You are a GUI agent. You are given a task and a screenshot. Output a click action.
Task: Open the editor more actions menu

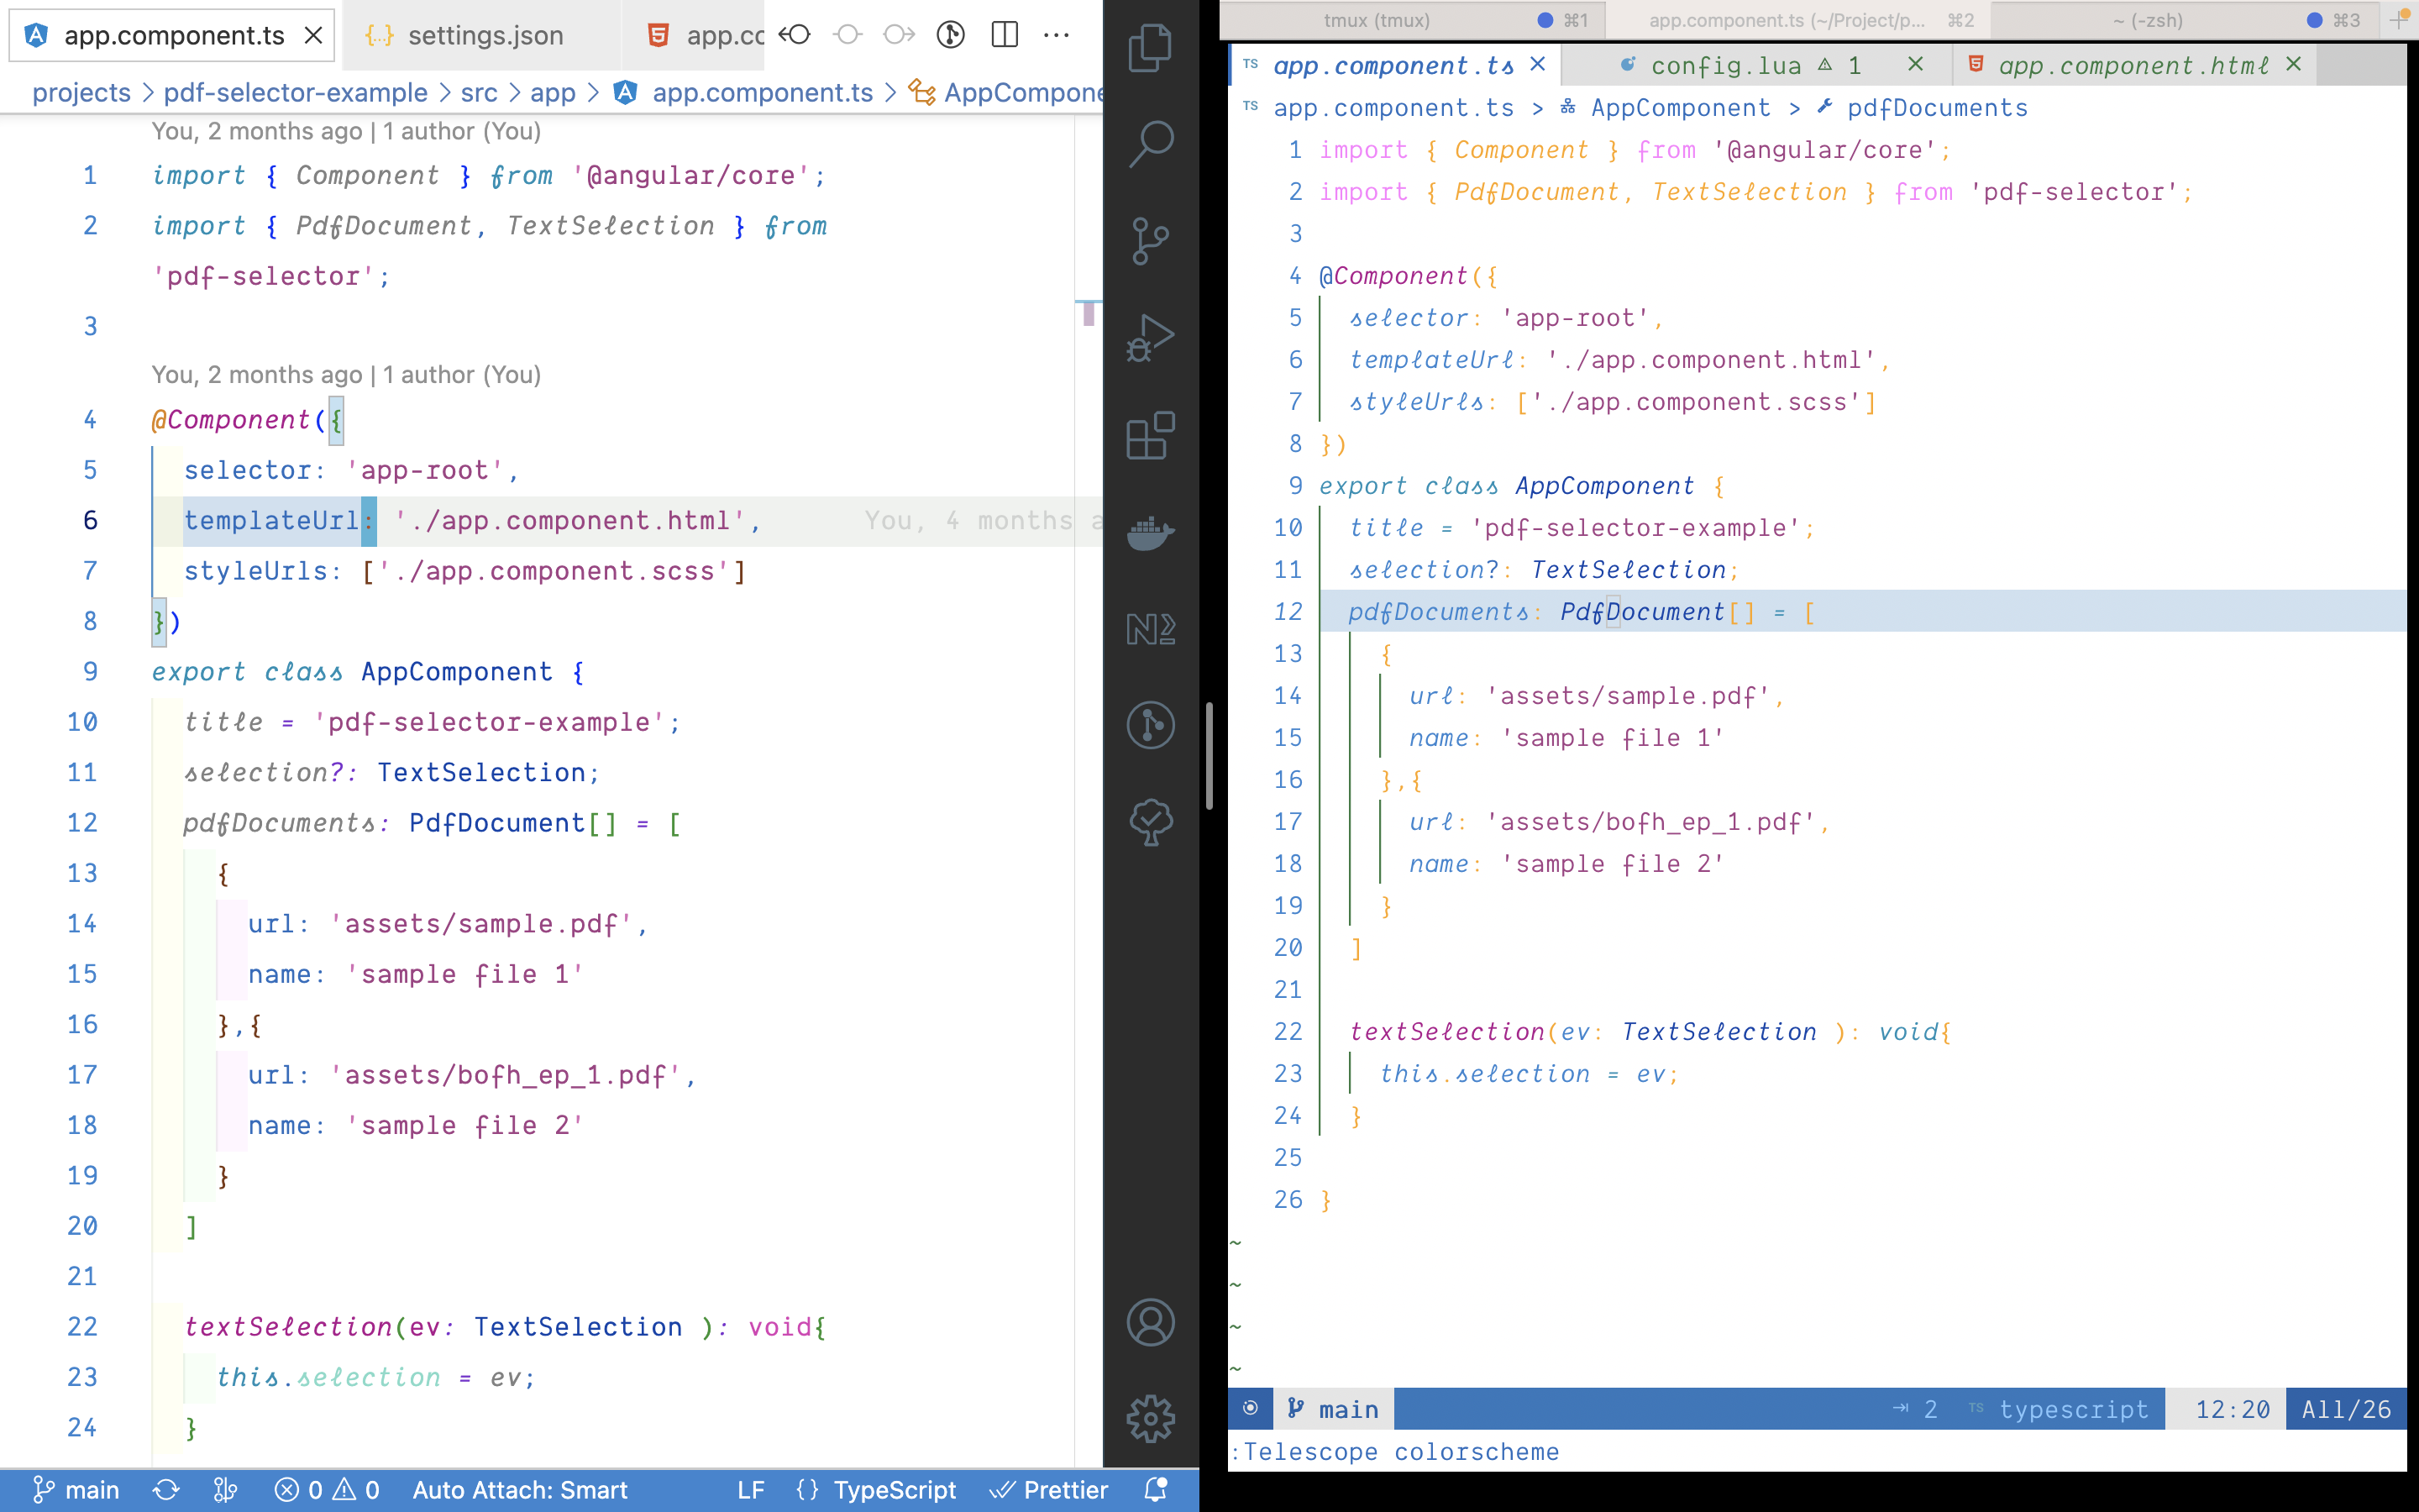(x=1056, y=35)
